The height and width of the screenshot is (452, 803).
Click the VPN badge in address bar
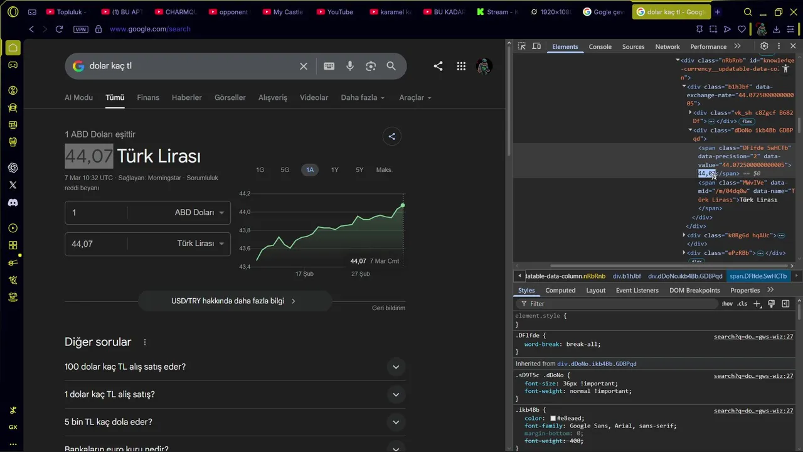(x=80, y=29)
